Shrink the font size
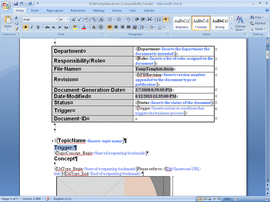Viewport: 270px width, 202px height. [79, 19]
